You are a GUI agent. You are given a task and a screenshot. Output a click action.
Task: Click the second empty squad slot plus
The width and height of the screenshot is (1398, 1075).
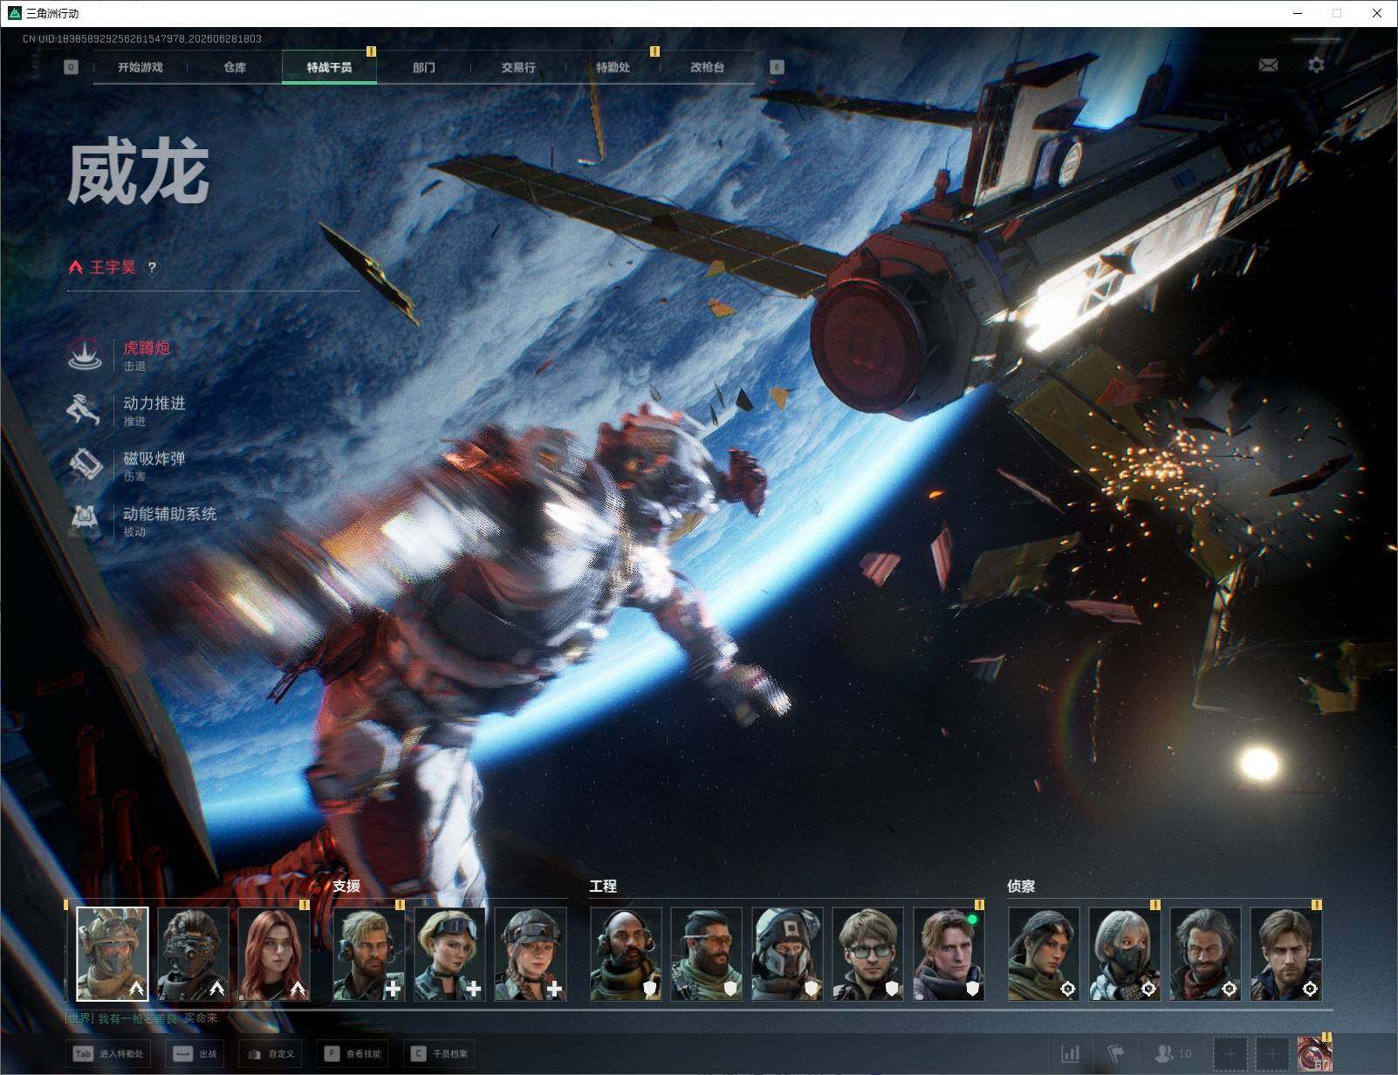point(1272,1054)
